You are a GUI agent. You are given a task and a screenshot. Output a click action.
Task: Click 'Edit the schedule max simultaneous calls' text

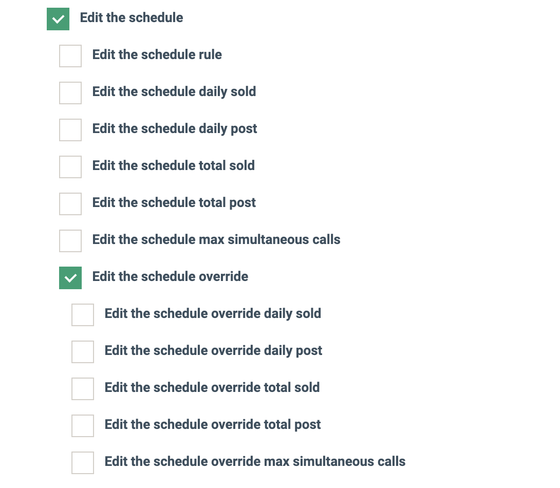(x=216, y=239)
